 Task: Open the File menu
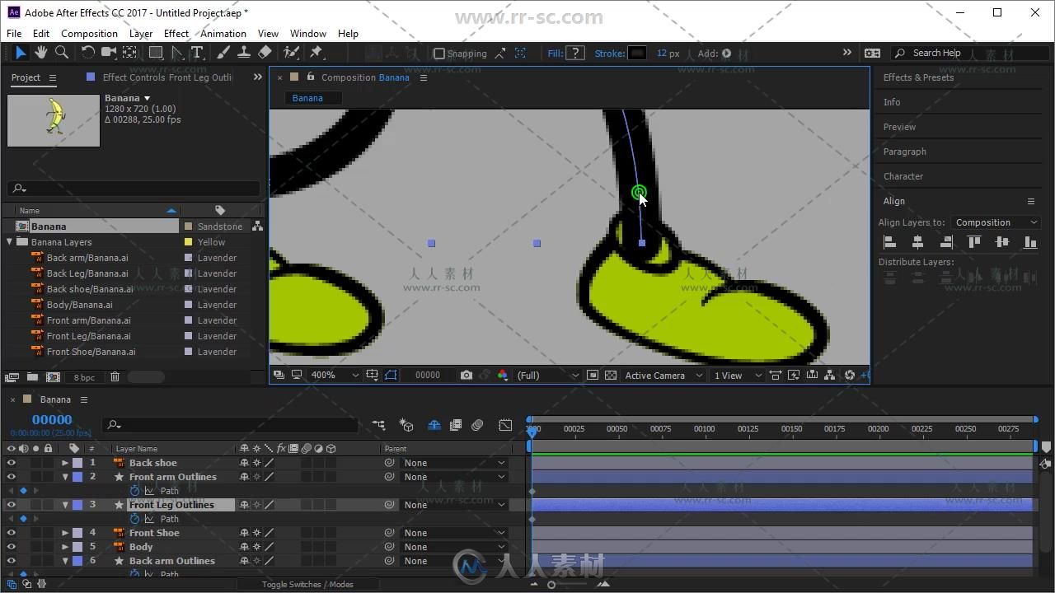pyautogui.click(x=14, y=34)
